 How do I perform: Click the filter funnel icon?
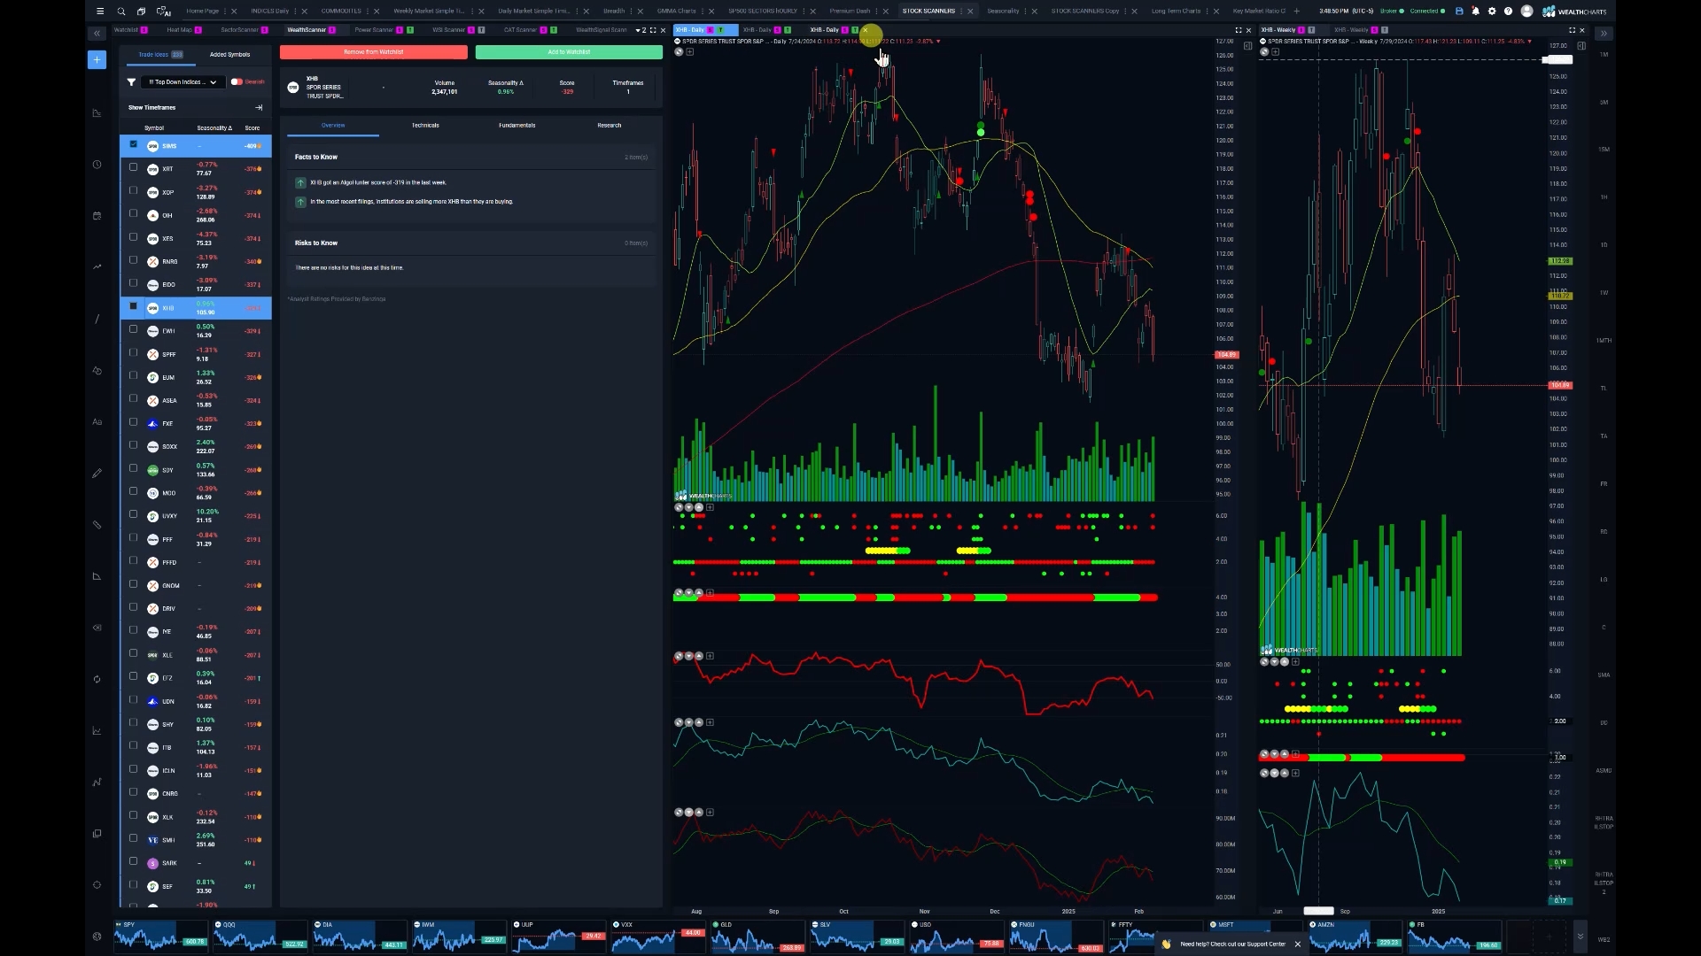click(131, 82)
